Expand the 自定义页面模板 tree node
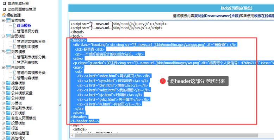This screenshot has height=140, width=274. coord(3,118)
